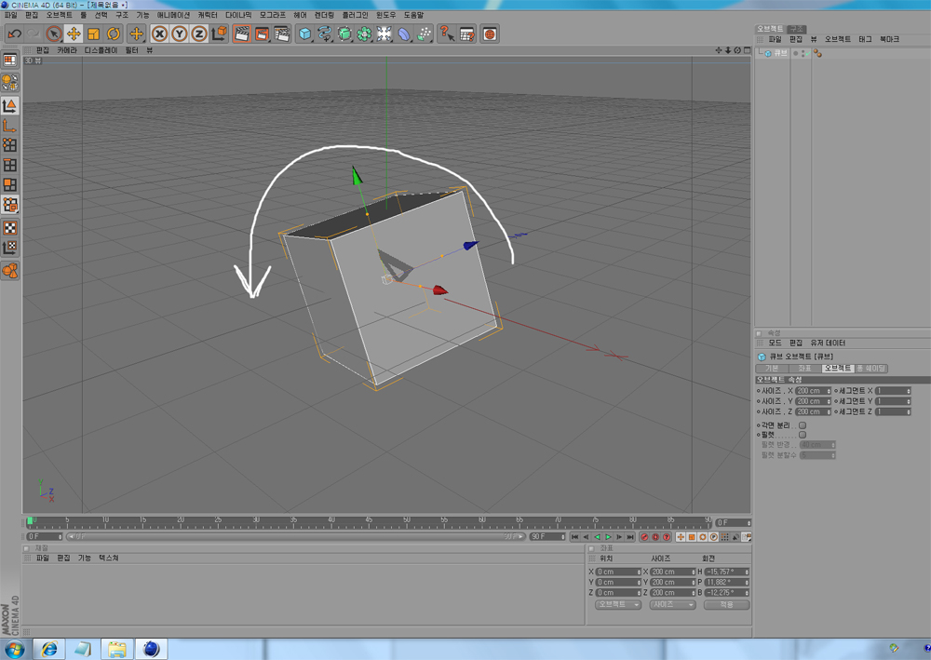Viewport: 931px width, 660px height.
Task: Click the 세그먼트 Y input field
Action: pos(893,401)
